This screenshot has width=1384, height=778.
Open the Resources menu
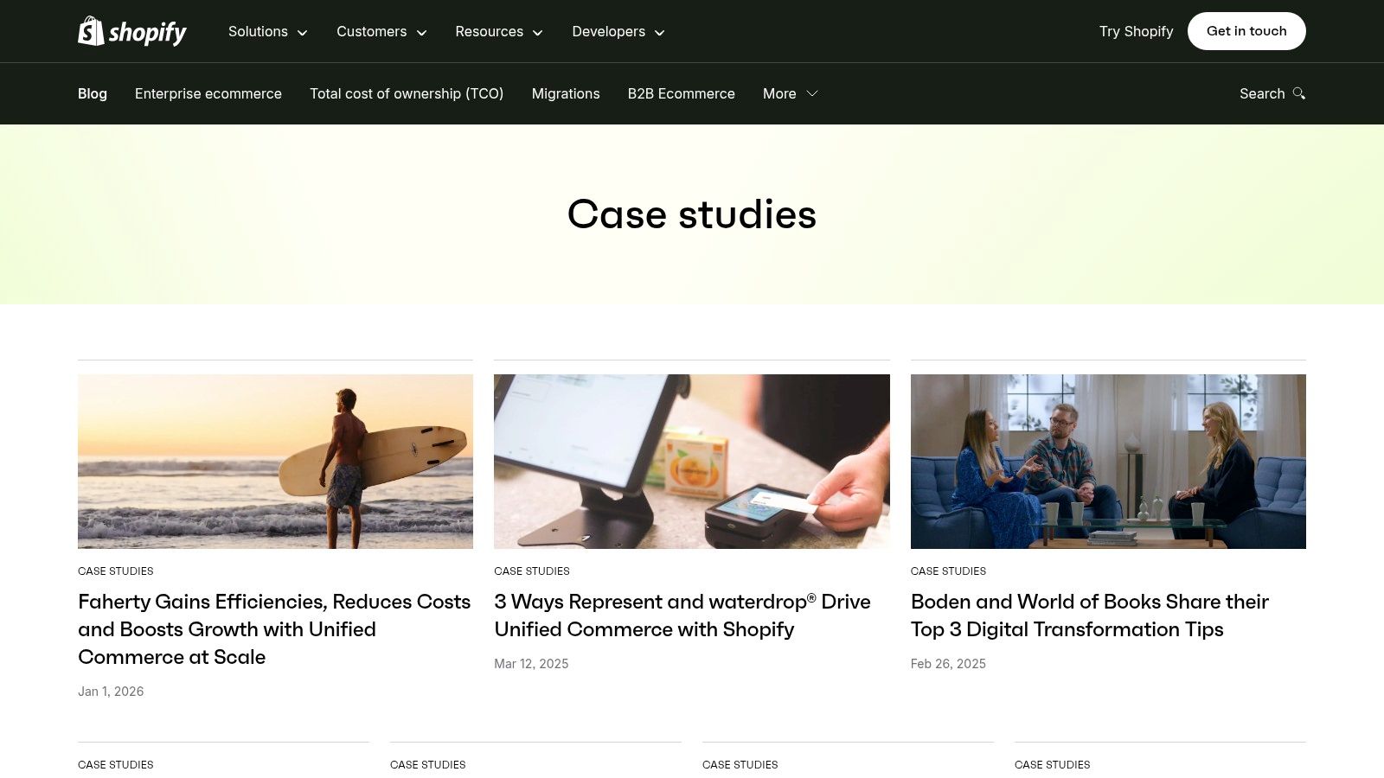point(499,32)
